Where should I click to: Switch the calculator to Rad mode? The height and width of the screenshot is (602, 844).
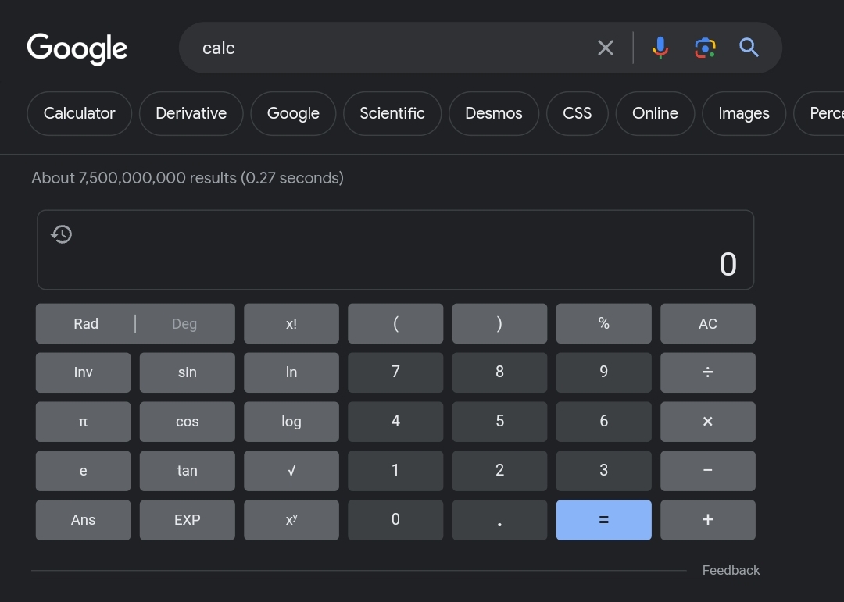point(86,324)
